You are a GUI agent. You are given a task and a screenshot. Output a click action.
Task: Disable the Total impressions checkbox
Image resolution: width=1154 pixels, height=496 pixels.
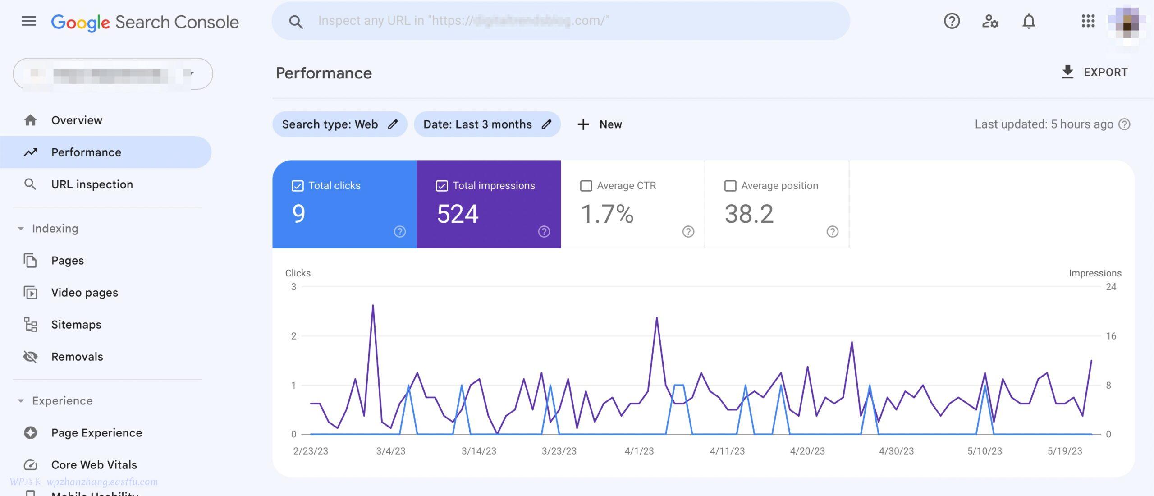(442, 185)
